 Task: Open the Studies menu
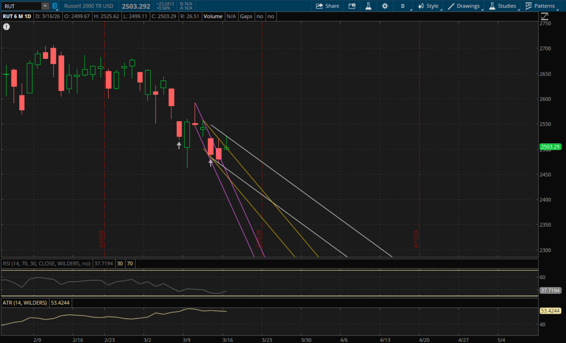pos(502,6)
